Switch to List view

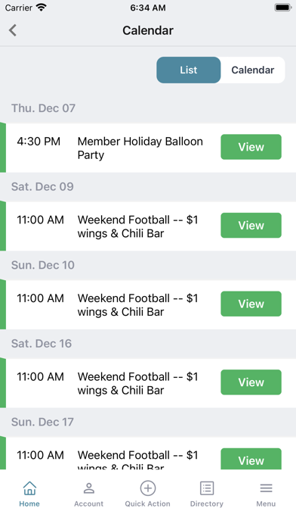[x=188, y=70]
